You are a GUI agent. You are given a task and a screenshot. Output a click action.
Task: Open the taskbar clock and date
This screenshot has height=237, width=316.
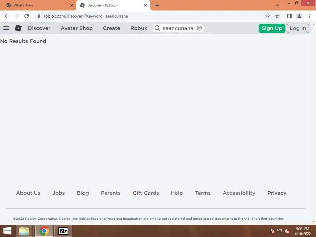(302, 231)
